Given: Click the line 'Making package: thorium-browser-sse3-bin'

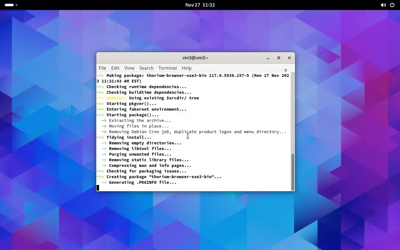Looking at the screenshot, I should click(x=193, y=78).
